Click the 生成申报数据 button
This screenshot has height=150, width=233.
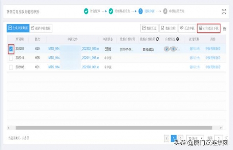coord(18,28)
